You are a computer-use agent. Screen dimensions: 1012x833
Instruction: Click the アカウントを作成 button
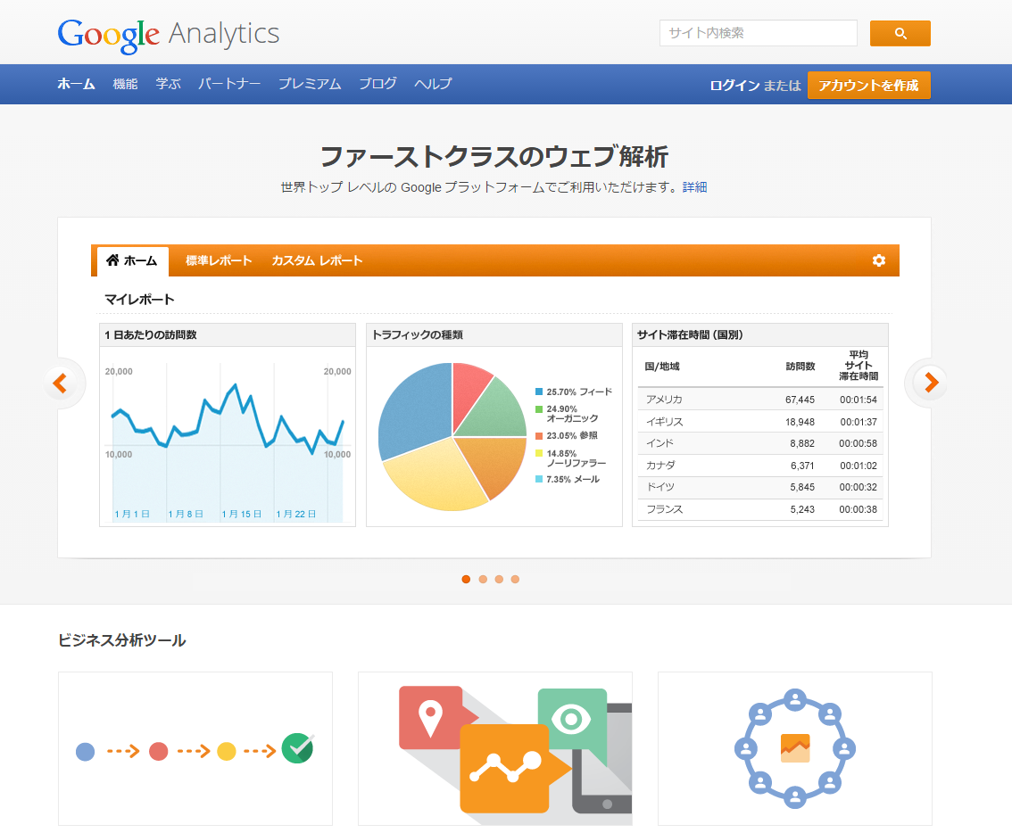(x=868, y=85)
